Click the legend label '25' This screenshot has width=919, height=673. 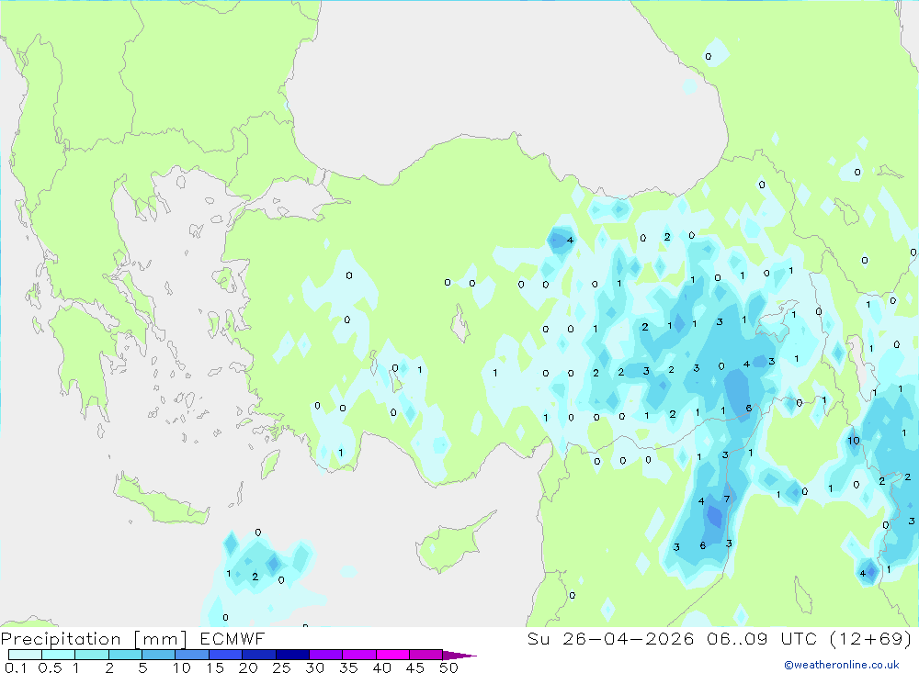click(x=281, y=667)
